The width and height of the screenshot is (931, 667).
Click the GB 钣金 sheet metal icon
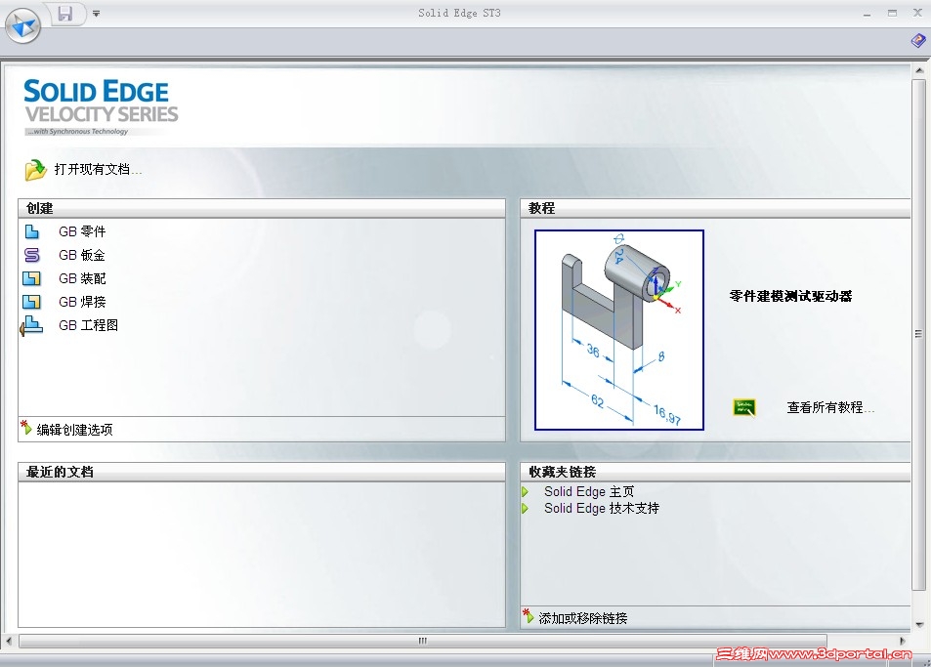pos(32,255)
